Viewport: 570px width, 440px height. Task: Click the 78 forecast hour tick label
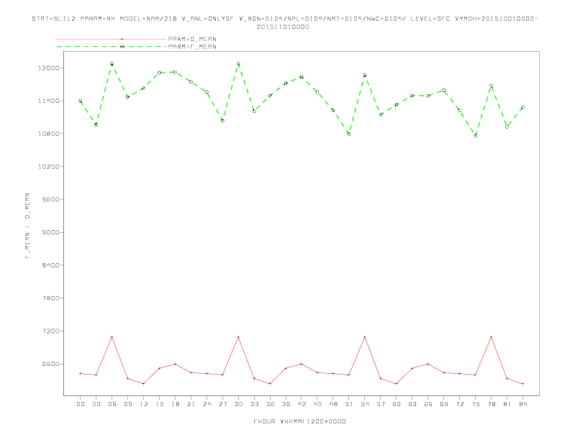[491, 404]
